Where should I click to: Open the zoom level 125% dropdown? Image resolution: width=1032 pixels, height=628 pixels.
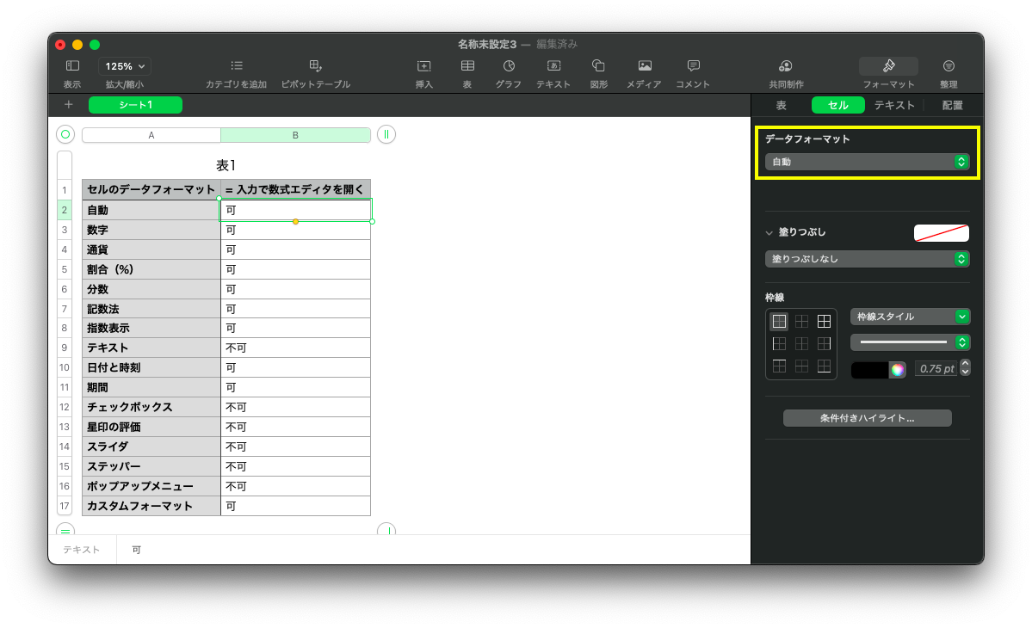pos(125,66)
